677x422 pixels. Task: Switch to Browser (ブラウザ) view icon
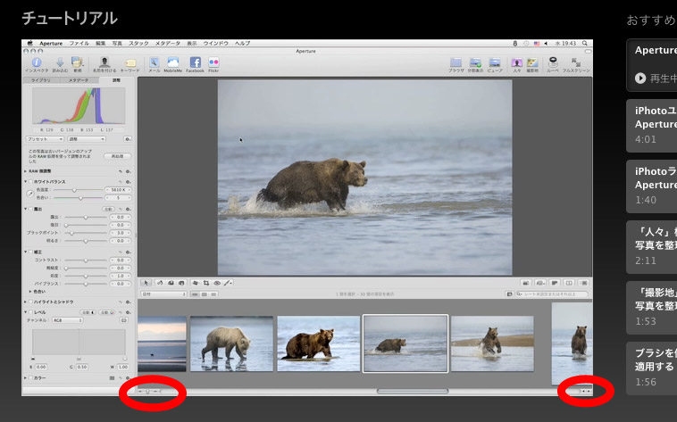[456, 62]
